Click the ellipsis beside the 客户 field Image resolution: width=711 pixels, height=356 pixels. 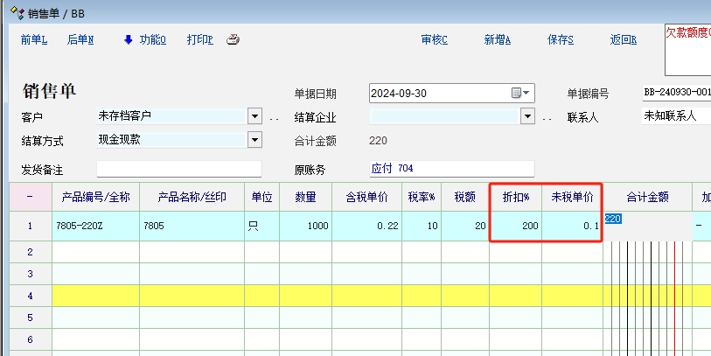274,117
